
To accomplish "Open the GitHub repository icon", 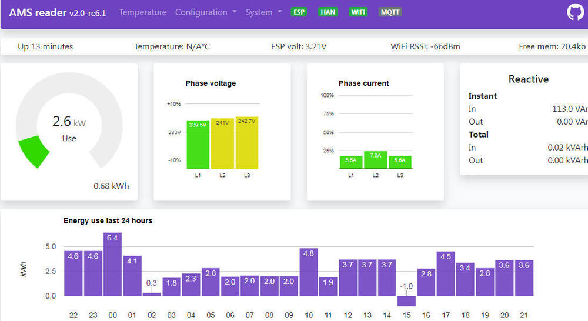I will click(x=575, y=12).
